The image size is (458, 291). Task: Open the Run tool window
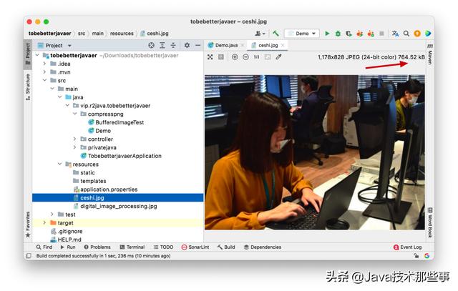(68, 247)
